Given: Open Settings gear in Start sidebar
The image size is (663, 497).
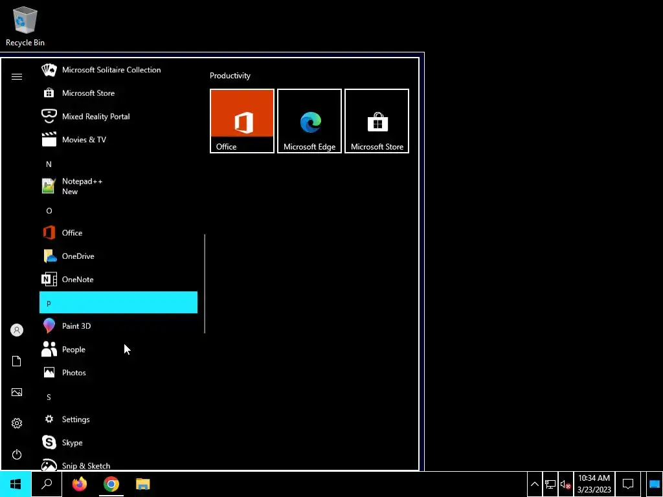Looking at the screenshot, I should pos(16,423).
